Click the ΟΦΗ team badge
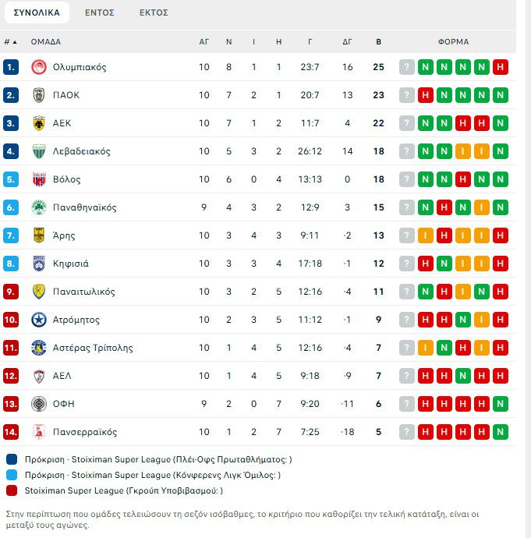531x538 pixels. click(x=38, y=404)
